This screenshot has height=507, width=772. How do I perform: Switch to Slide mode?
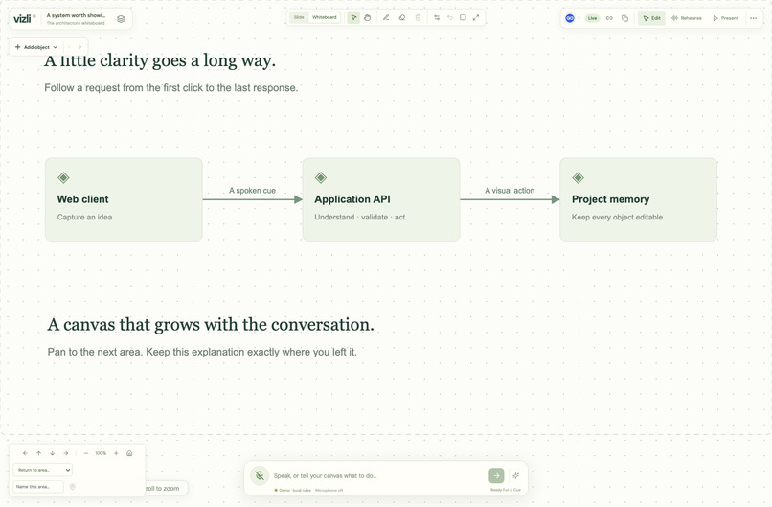coord(299,17)
